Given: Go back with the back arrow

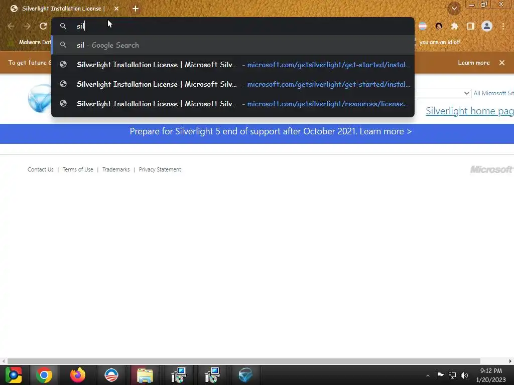Looking at the screenshot, I should click(11, 26).
